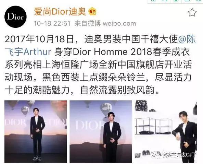
Task: Click the lock-like middle icon in top toolbar
Action: pyautogui.click(x=176, y=1)
